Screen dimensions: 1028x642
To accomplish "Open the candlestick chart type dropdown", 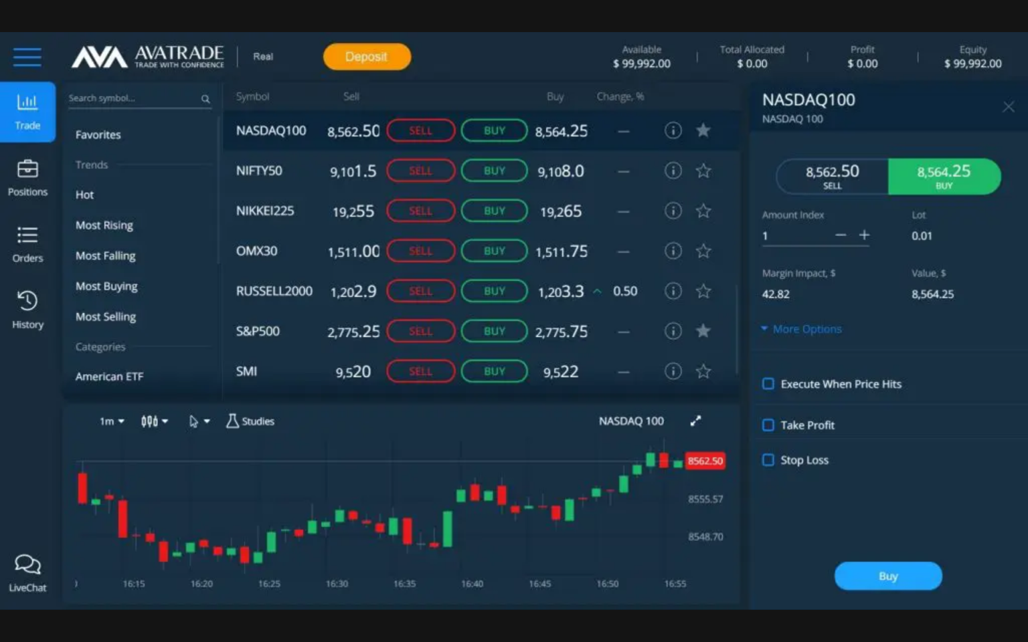I will [x=155, y=421].
